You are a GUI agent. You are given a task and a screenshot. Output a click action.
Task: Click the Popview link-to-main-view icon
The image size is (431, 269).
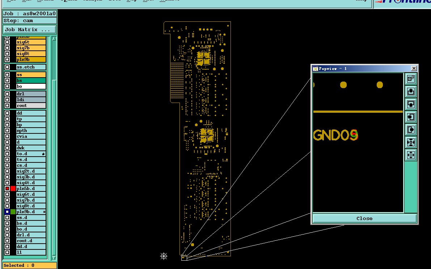point(411,79)
